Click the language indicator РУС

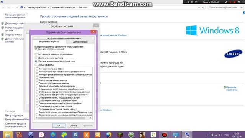[x=226, y=135]
